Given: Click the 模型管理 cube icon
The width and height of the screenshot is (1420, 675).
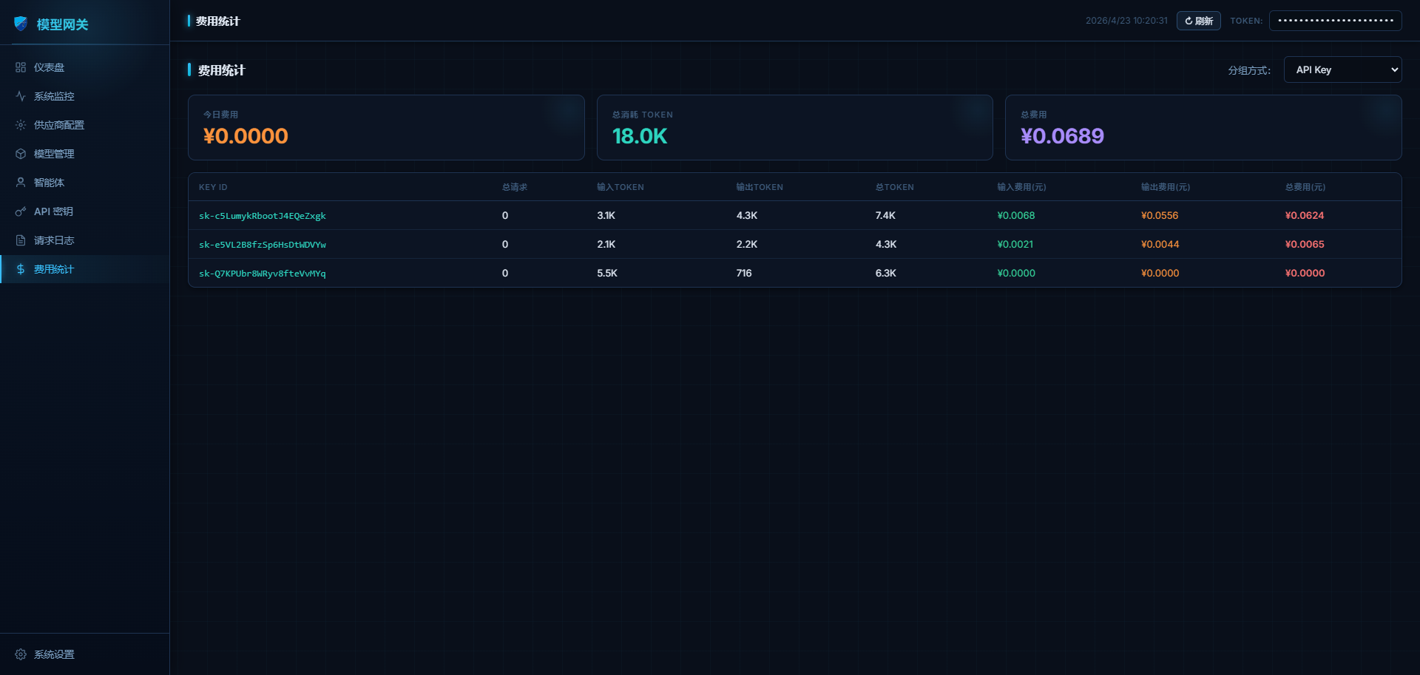Looking at the screenshot, I should 21,154.
